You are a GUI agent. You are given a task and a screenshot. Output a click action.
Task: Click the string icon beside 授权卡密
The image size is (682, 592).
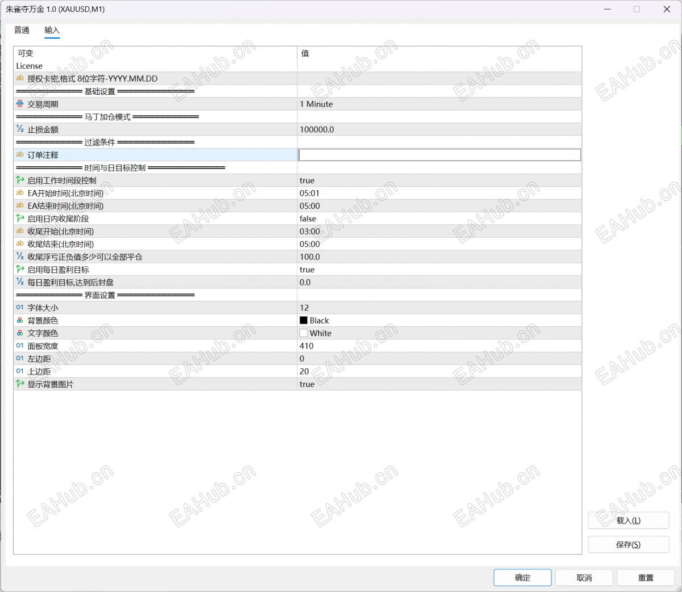(20, 78)
